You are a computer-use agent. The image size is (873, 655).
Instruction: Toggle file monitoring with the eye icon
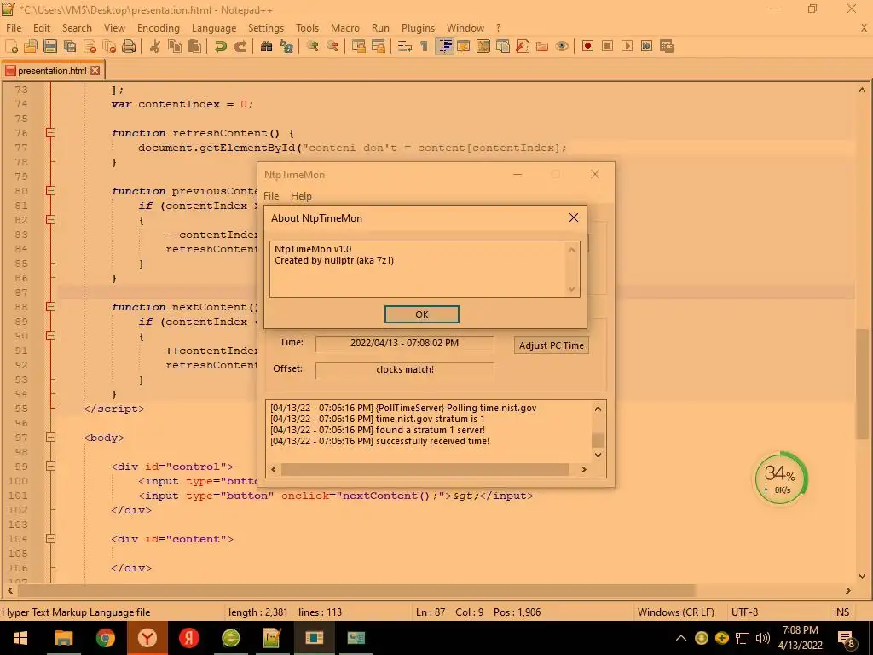pyautogui.click(x=562, y=46)
